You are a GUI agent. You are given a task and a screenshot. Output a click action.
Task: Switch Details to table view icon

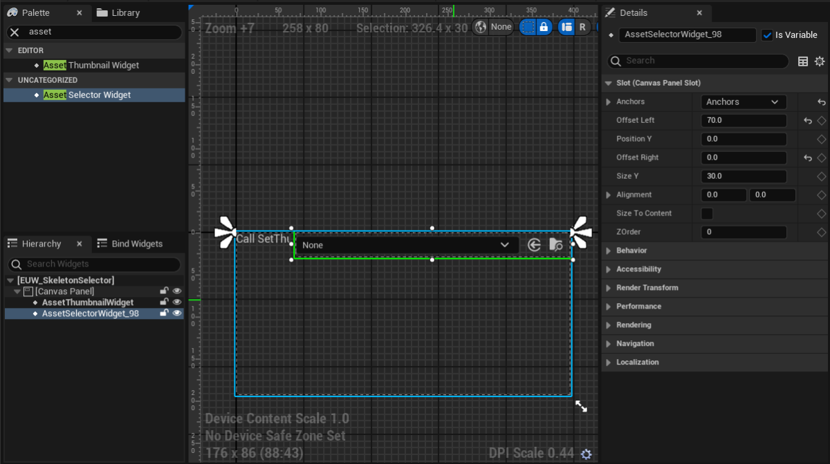pos(802,61)
